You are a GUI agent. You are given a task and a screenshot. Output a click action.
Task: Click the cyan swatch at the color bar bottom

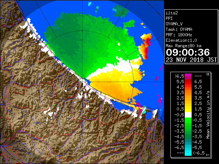(x=188, y=153)
